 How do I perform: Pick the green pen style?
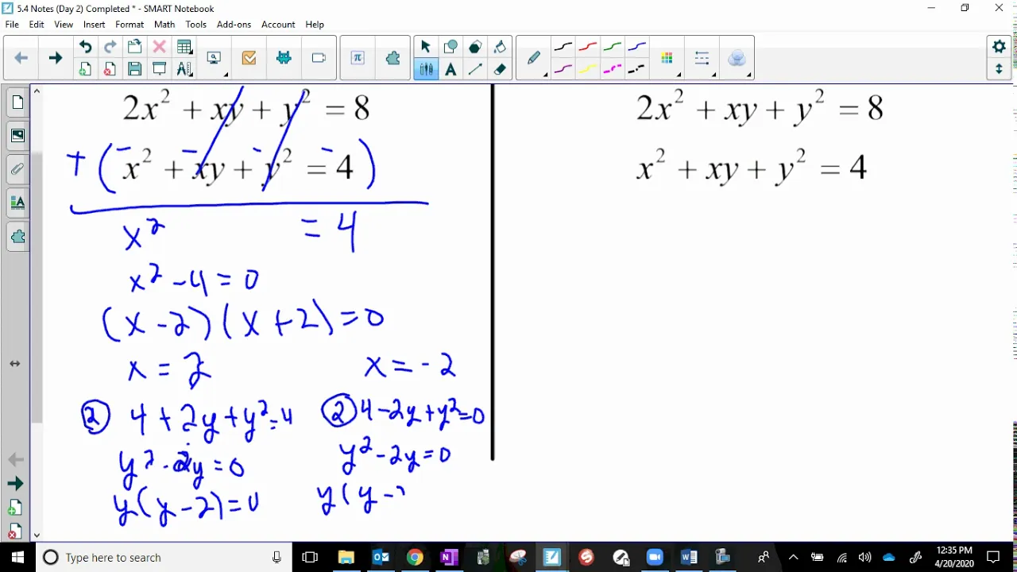(612, 48)
